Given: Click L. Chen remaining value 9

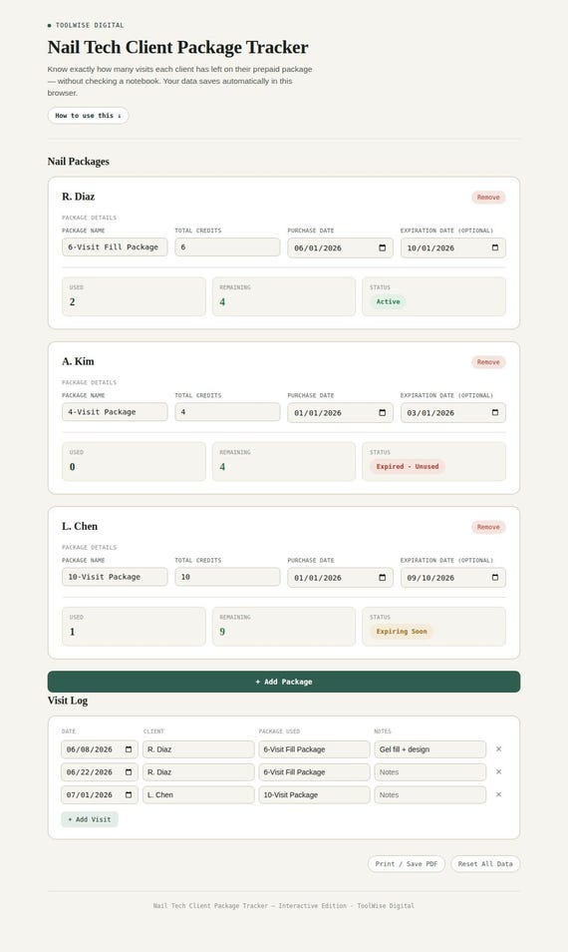Looking at the screenshot, I should tap(222, 632).
